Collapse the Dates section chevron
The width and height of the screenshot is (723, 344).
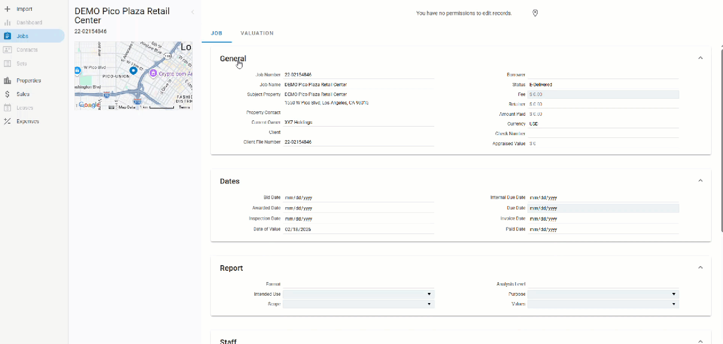tap(700, 181)
